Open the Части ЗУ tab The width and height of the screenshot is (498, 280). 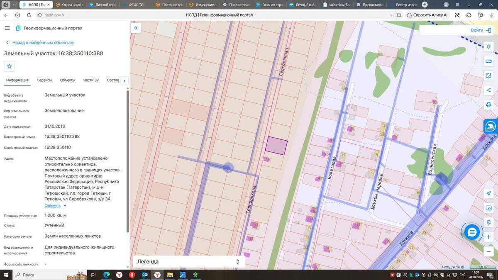tap(91, 80)
